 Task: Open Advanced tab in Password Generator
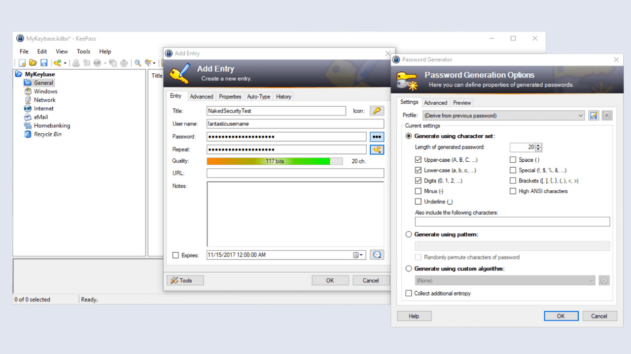tap(436, 103)
